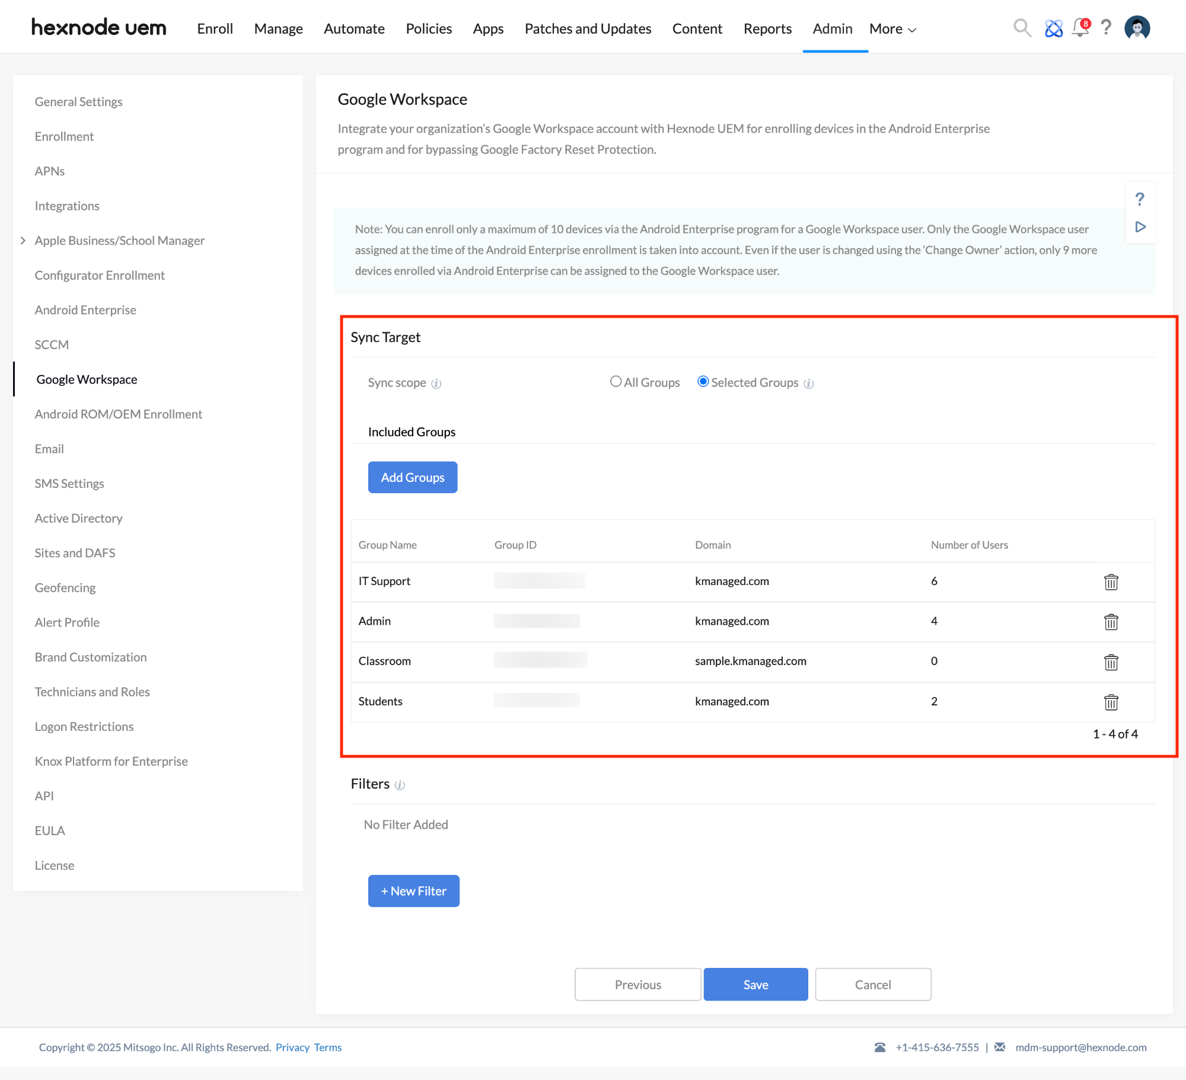Open General Settings in sidebar
The height and width of the screenshot is (1080, 1186).
pos(78,102)
